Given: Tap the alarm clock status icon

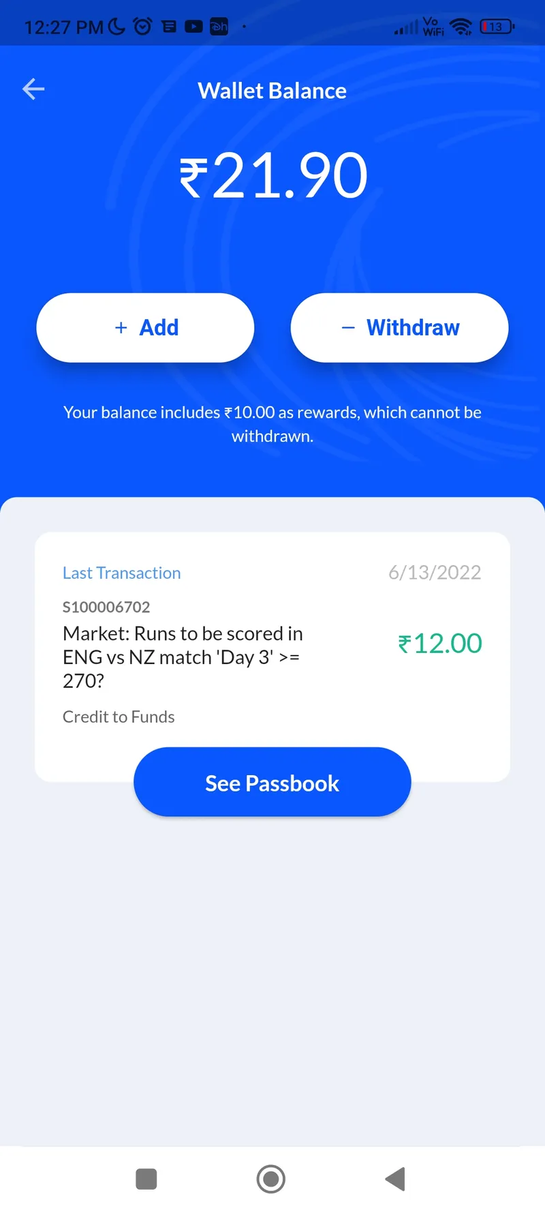Looking at the screenshot, I should 142,27.
